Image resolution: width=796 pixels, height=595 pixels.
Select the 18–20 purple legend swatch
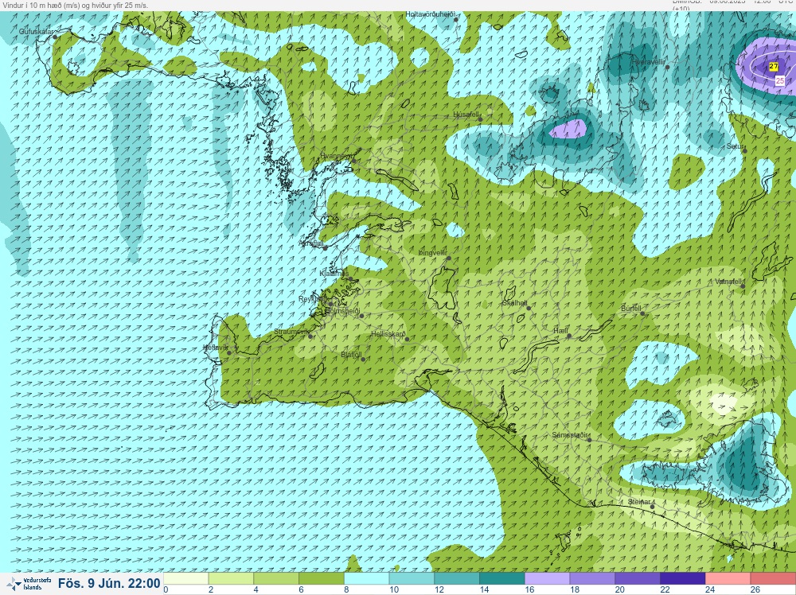(x=592, y=579)
